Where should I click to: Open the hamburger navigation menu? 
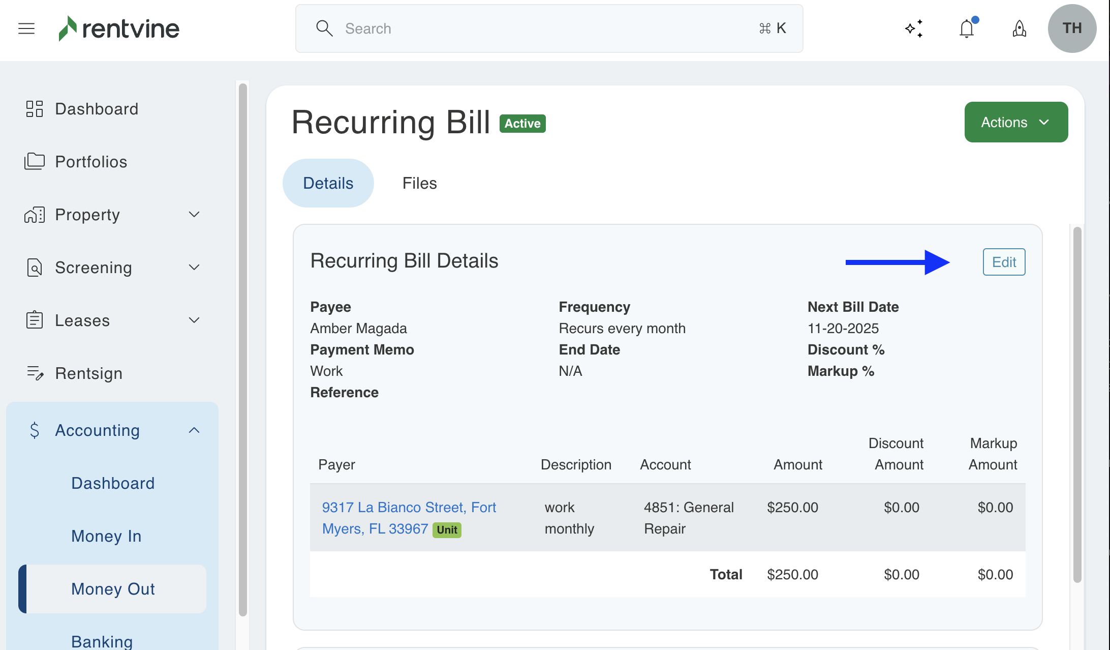(x=26, y=28)
